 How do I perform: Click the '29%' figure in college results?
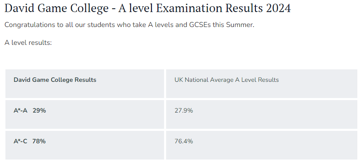[39, 110]
